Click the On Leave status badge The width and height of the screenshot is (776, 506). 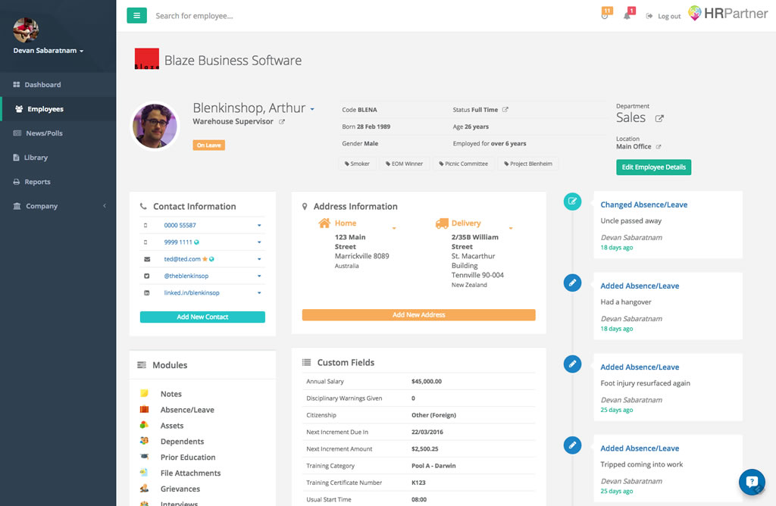[209, 145]
